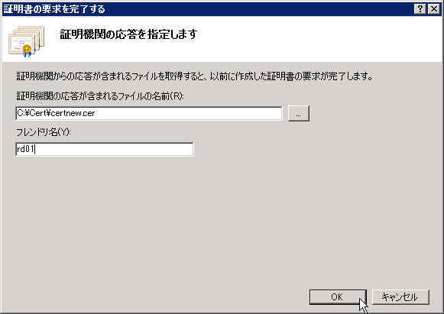Click blank space right of rd01 in field
This screenshot has height=314, width=444.
pyautogui.click(x=113, y=149)
